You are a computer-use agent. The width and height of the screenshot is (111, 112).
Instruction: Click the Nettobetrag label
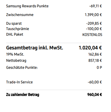(16, 61)
